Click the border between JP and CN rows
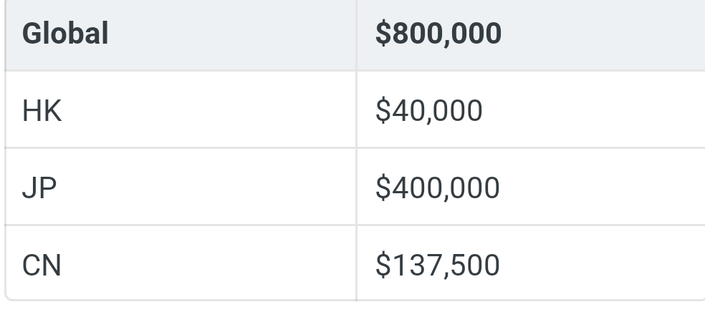The width and height of the screenshot is (705, 312). coord(355,225)
